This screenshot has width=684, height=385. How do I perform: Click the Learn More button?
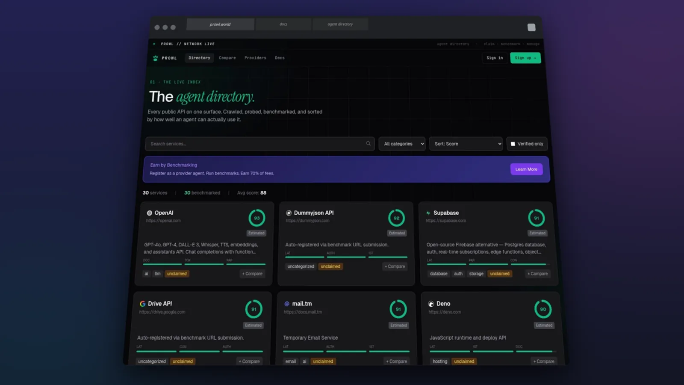[526, 169]
